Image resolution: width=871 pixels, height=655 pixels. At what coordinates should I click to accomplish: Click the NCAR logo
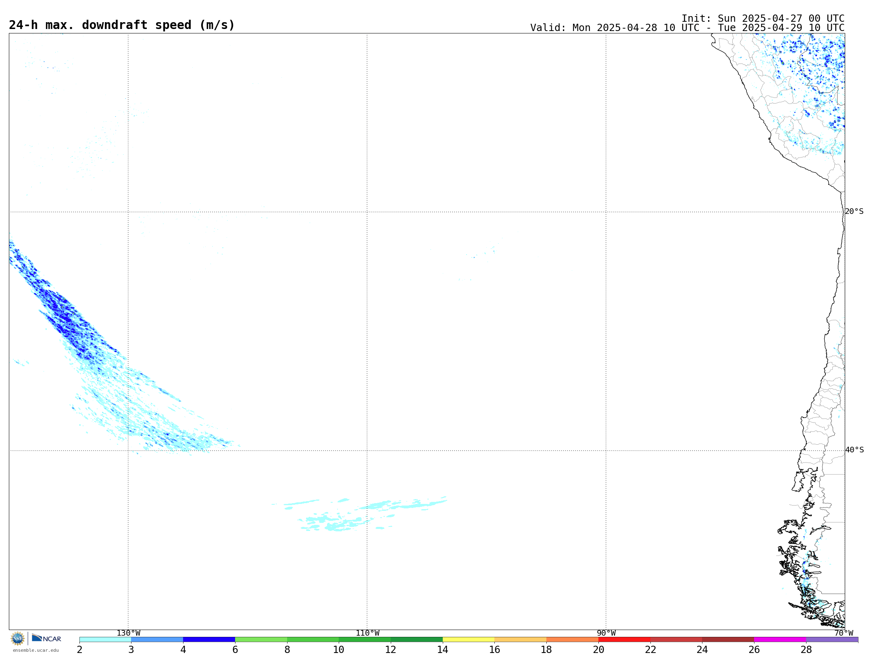pyautogui.click(x=46, y=638)
